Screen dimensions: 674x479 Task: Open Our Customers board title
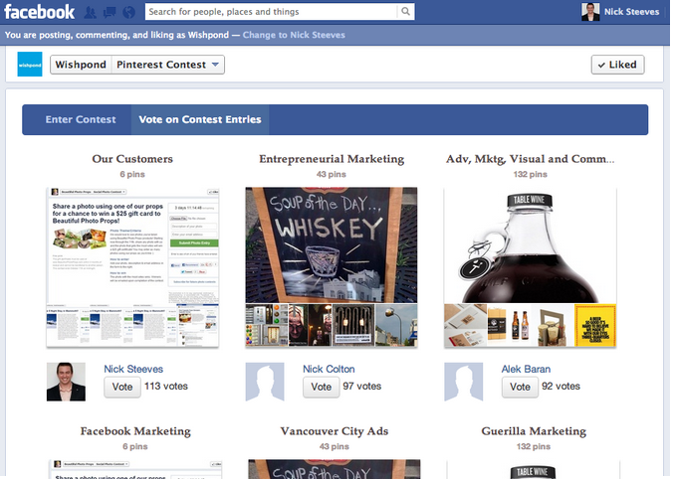pyautogui.click(x=132, y=159)
